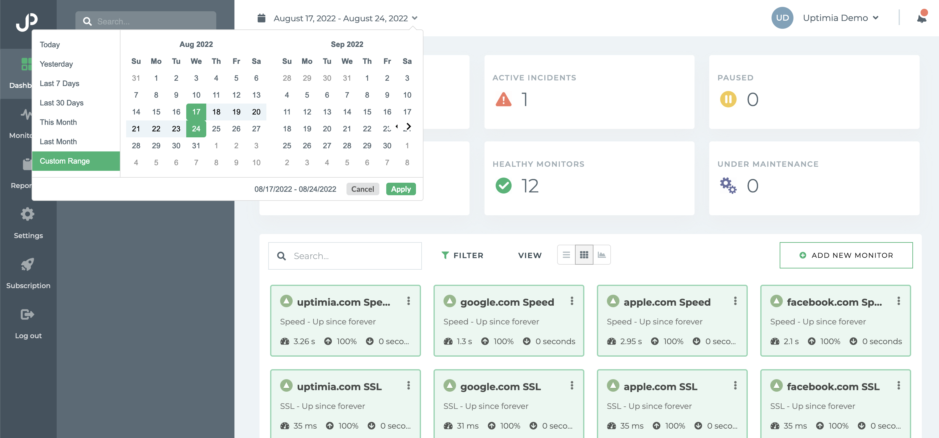Click calendar icon beside date range
Screen dimensions: 939x438
click(x=261, y=18)
